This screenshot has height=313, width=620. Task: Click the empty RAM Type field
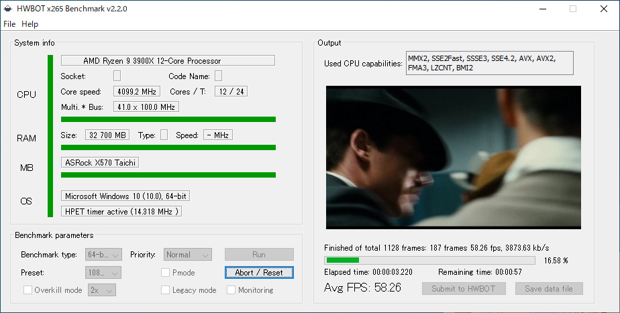point(164,135)
